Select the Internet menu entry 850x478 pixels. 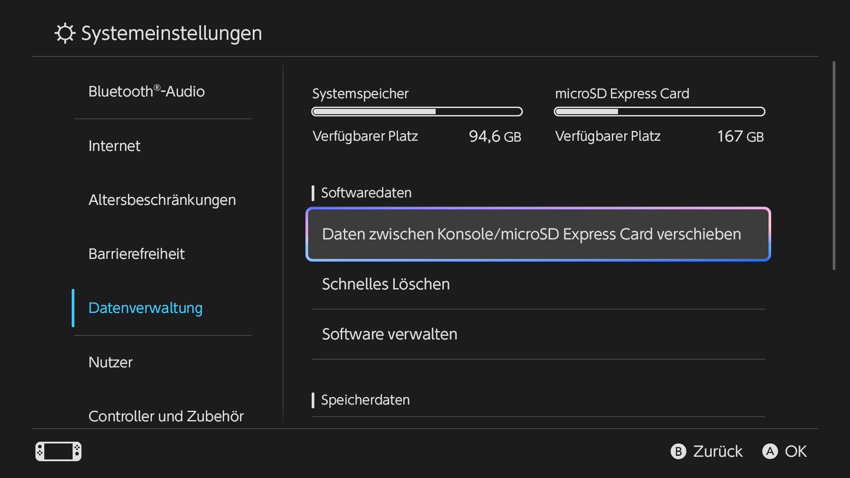point(163,146)
